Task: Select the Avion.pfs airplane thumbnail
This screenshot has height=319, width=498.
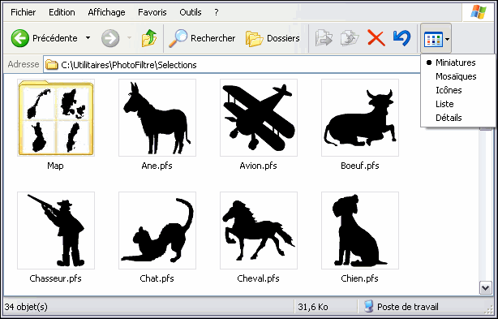Action: click(x=259, y=118)
